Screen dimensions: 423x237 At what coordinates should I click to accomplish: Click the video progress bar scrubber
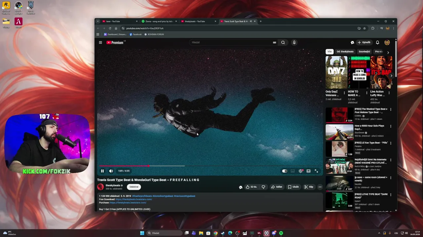pos(149,166)
